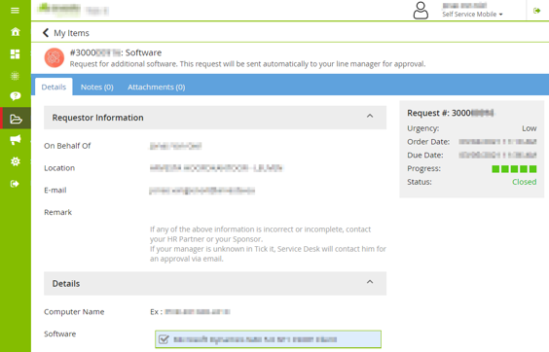This screenshot has width=549, height=352.
Task: Click the green Progress indicator bar
Action: [514, 169]
